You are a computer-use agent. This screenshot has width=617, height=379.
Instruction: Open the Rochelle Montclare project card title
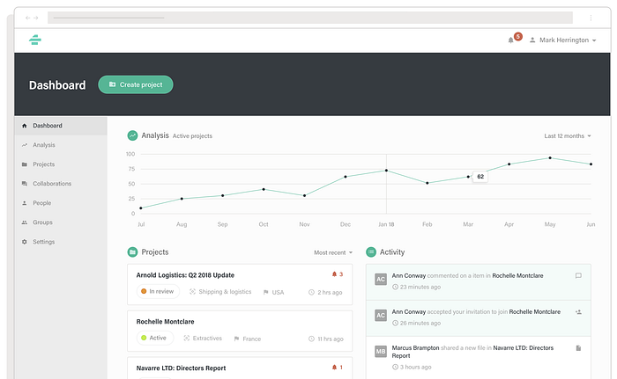click(166, 322)
